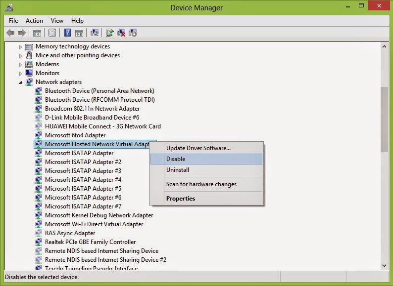This screenshot has width=393, height=286.
Task: Choose Scan for hardware changes in context menu
Action: click(206, 184)
